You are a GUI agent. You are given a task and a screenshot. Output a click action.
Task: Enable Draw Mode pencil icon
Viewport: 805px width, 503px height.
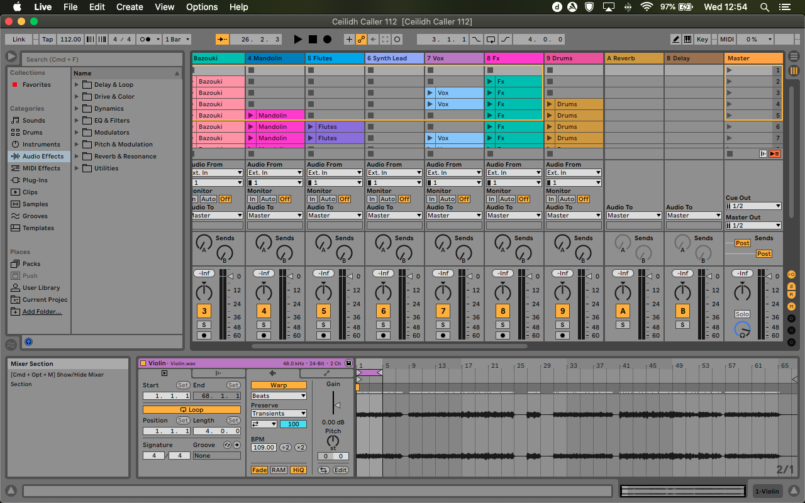pos(676,39)
